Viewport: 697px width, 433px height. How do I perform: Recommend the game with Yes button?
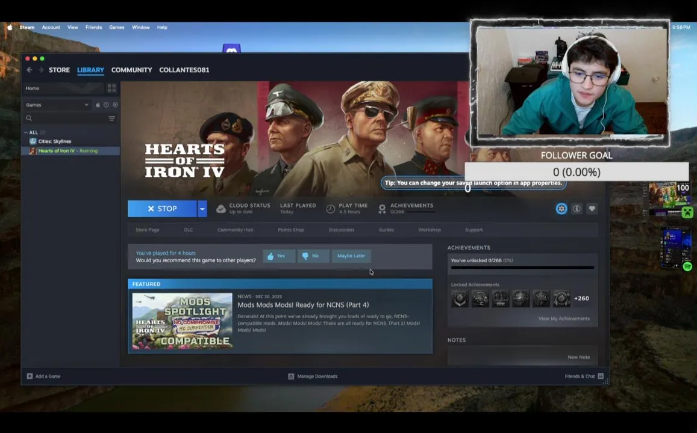coord(279,256)
